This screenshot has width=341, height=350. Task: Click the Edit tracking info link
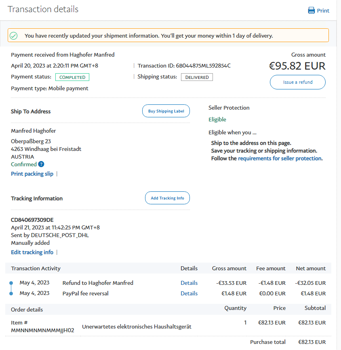pos(32,252)
